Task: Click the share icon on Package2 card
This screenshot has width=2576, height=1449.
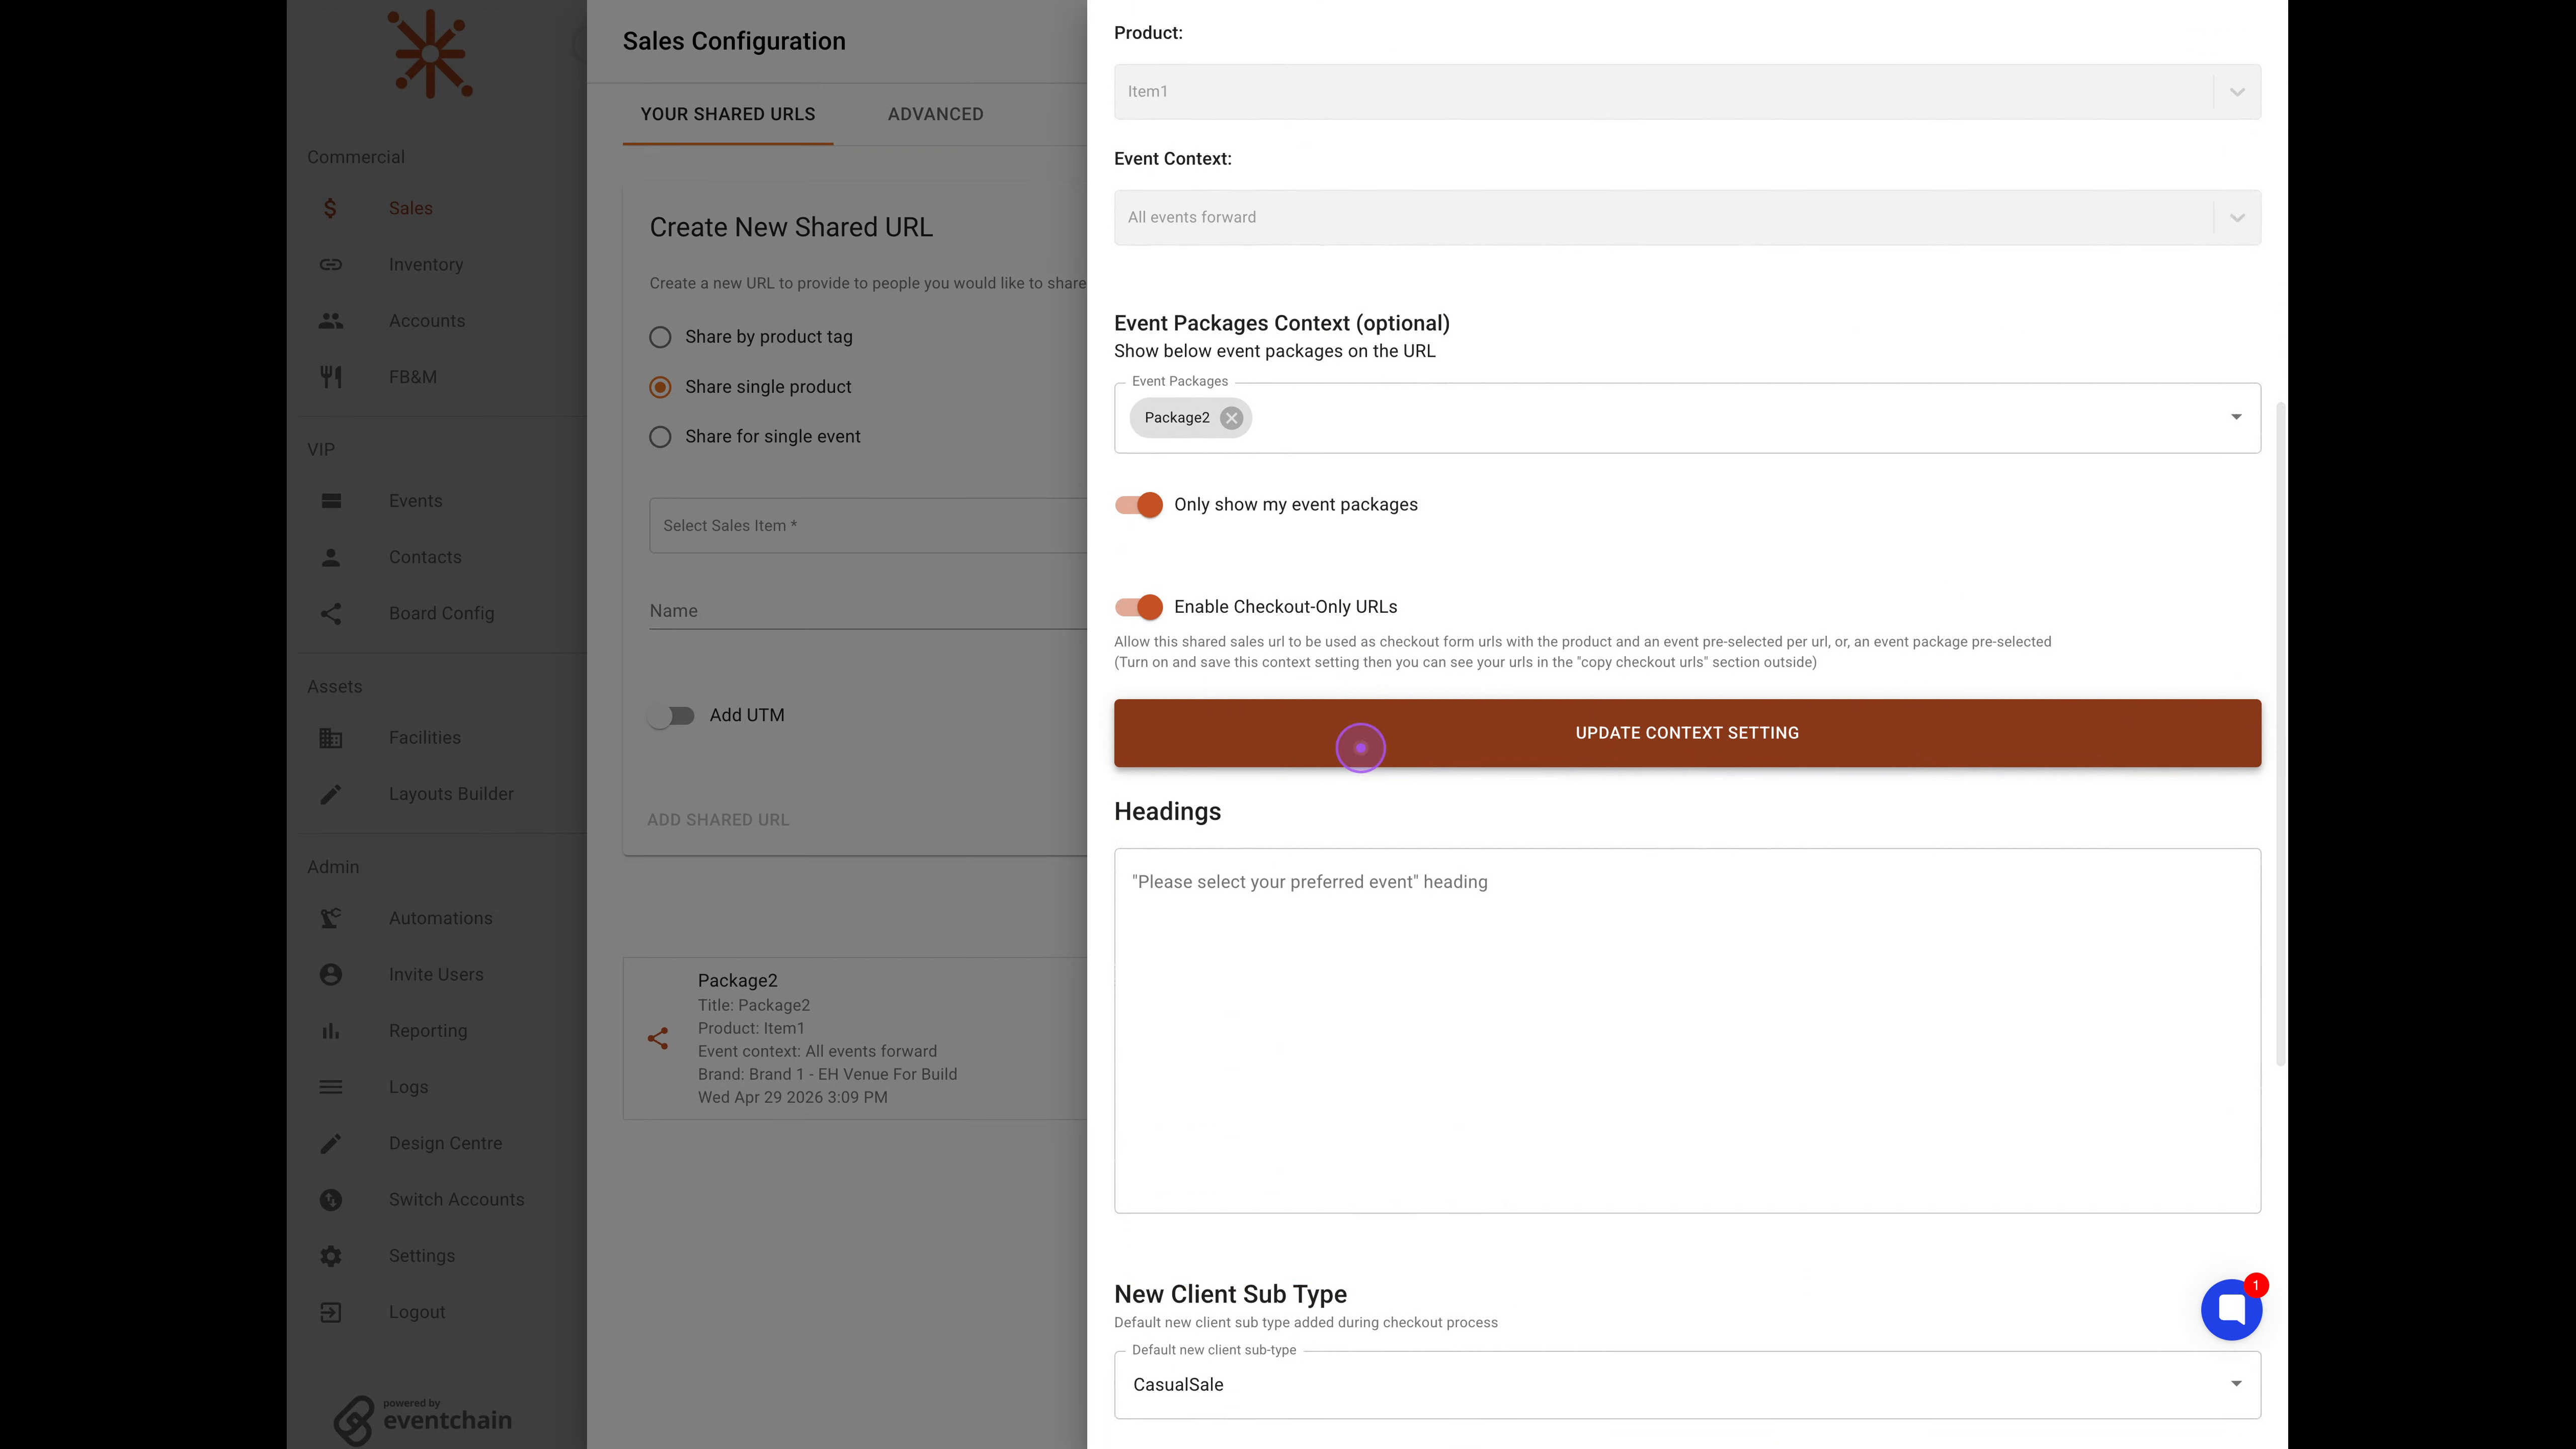Action: (657, 1038)
